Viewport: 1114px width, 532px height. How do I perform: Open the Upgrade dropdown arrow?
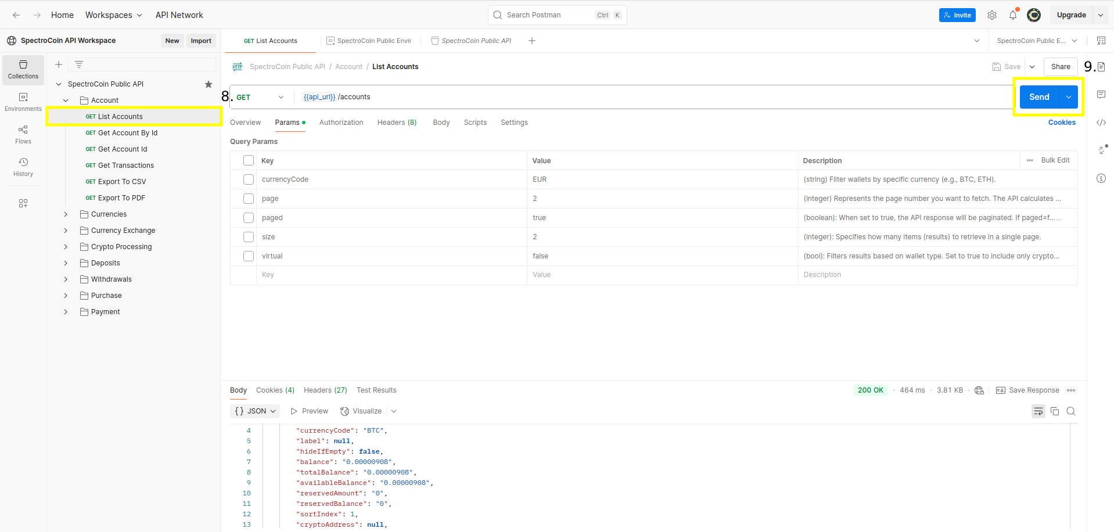tap(1101, 15)
